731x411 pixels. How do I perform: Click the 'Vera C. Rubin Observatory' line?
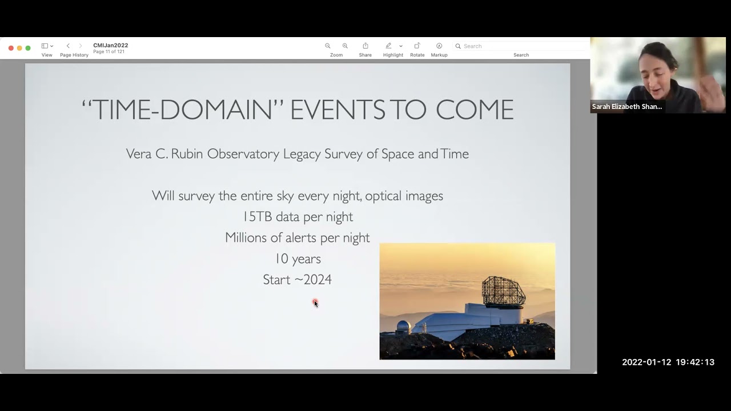click(x=298, y=154)
